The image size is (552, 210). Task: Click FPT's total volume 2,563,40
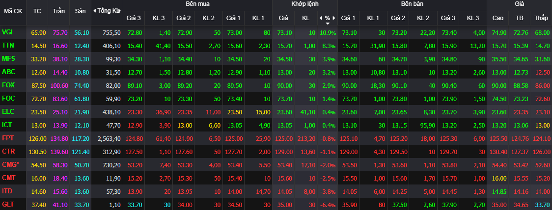[x=110, y=138]
